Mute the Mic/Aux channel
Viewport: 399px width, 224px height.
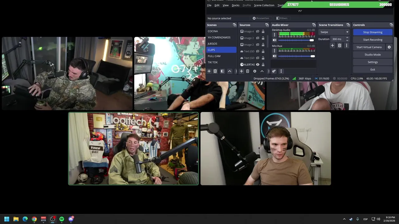[x=274, y=56]
